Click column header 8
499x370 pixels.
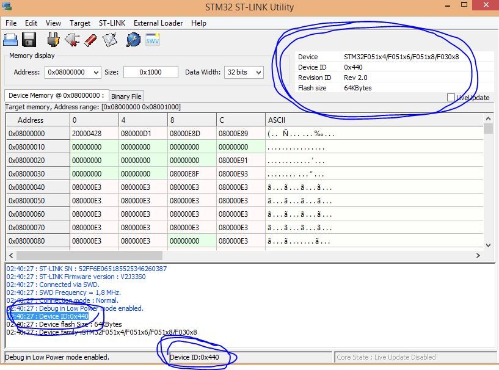[192, 120]
